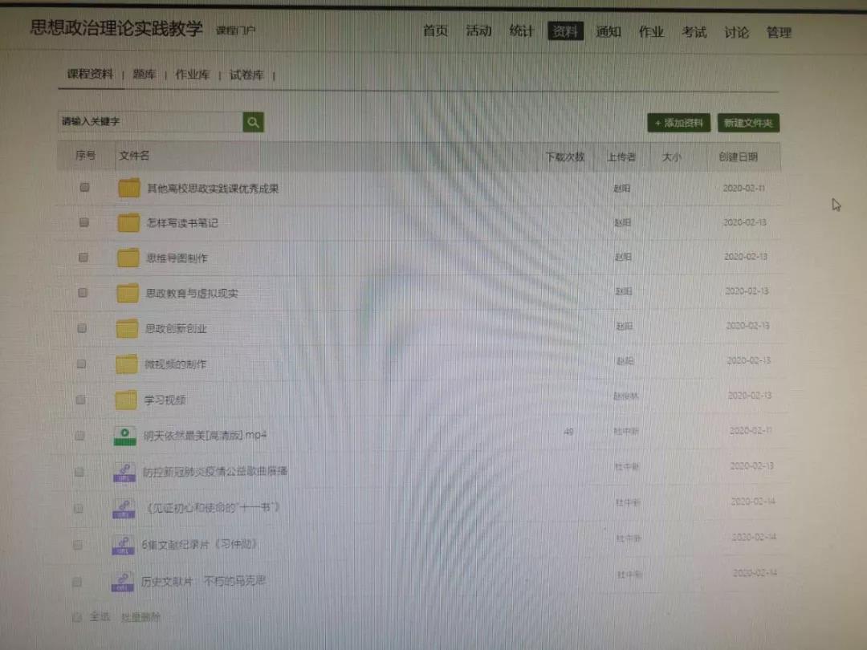Viewport: 867px width, 650px height.
Task: Open the 微视频的制作 folder name
Action: (x=175, y=364)
